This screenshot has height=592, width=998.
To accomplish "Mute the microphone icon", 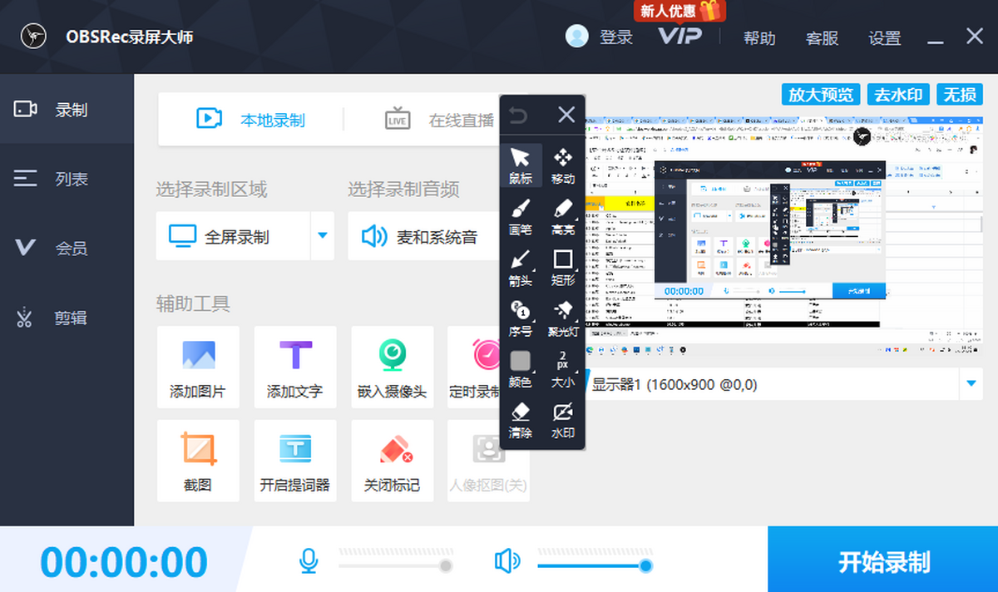I will click(309, 561).
